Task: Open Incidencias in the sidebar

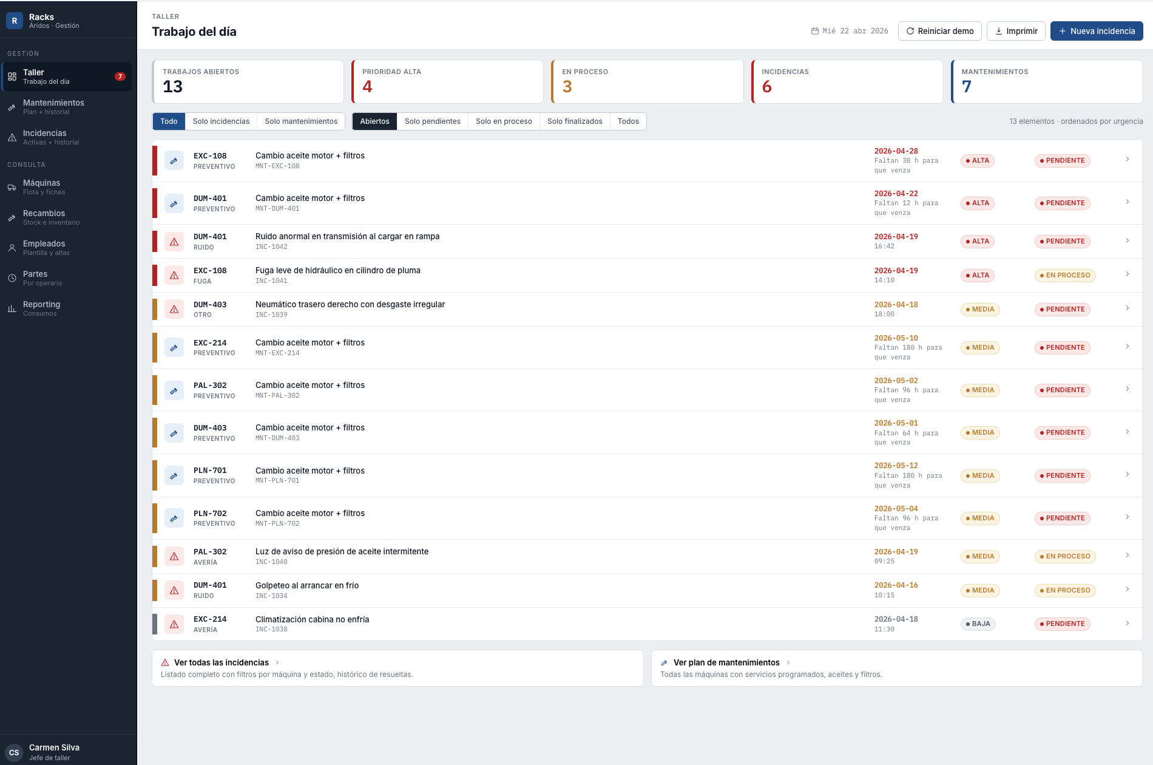Action: pyautogui.click(x=67, y=137)
